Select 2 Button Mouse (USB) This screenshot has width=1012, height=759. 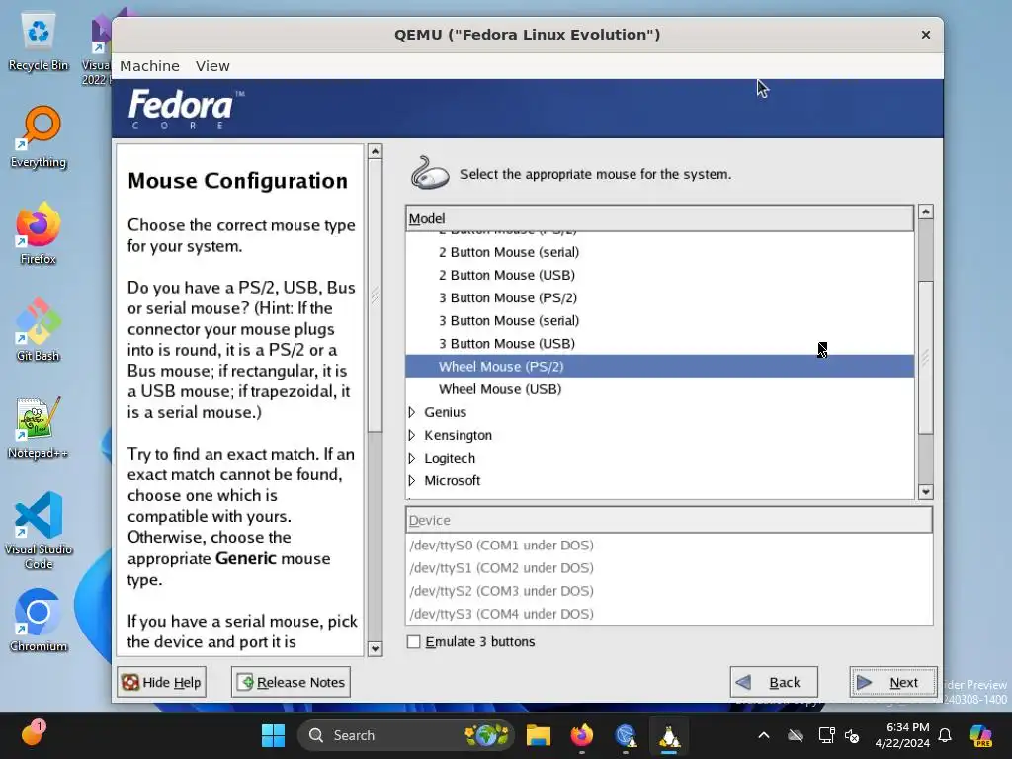659,275
